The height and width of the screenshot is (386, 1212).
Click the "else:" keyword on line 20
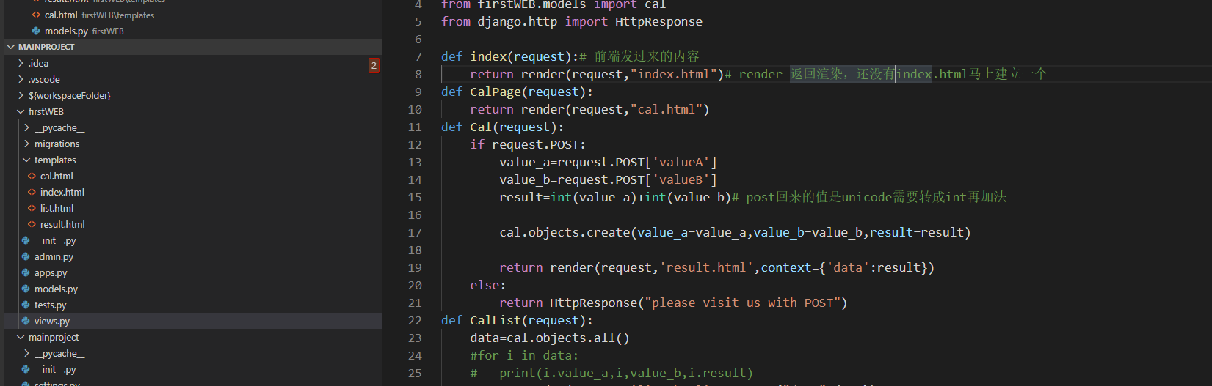(488, 286)
